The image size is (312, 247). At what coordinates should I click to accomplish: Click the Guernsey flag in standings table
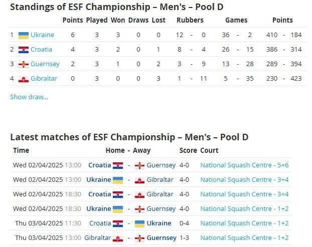[23, 64]
